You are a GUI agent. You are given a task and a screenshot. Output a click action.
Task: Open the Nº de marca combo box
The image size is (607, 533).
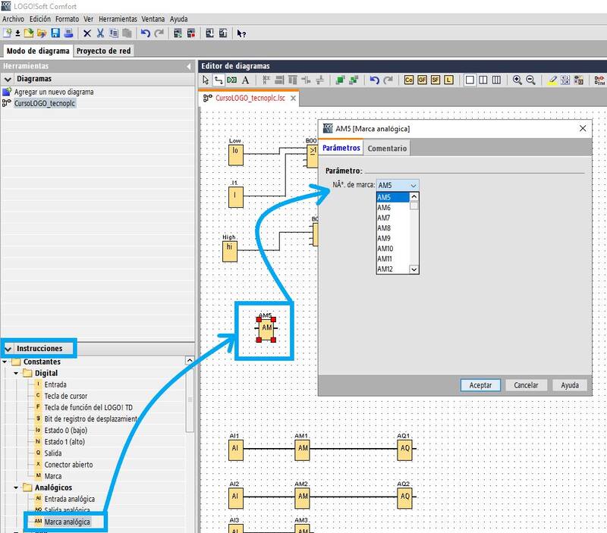[x=398, y=185]
